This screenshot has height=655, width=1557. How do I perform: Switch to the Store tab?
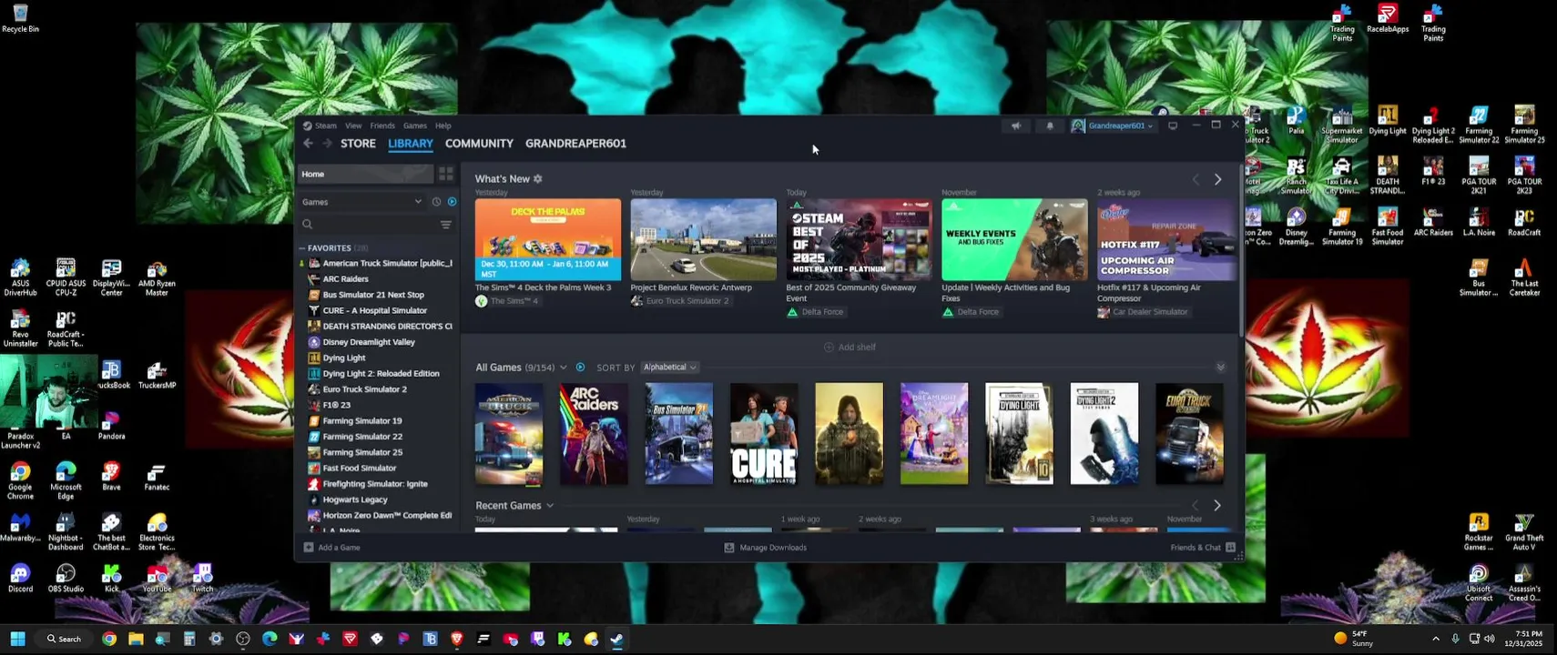pyautogui.click(x=358, y=144)
